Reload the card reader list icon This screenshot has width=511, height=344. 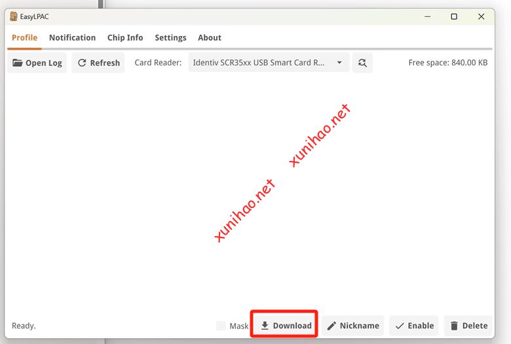click(362, 63)
